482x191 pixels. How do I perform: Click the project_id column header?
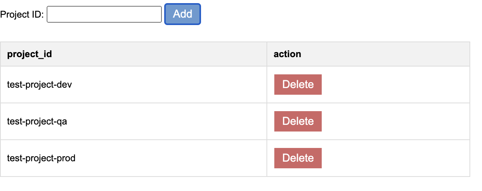tap(29, 54)
